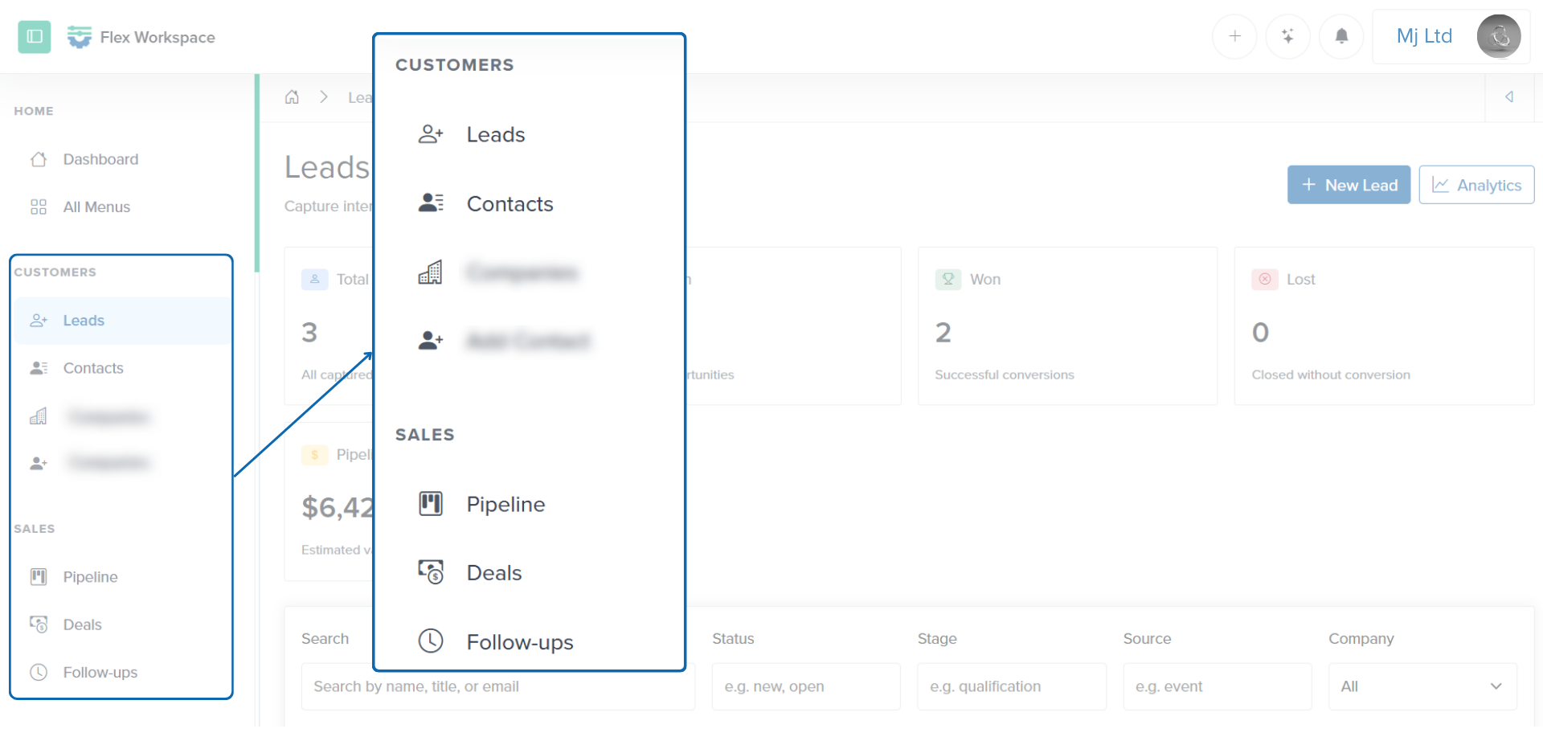Screen dimensions: 1543x733
Task: Collapse the right panel using the chevron arrow
Action: tap(1509, 96)
